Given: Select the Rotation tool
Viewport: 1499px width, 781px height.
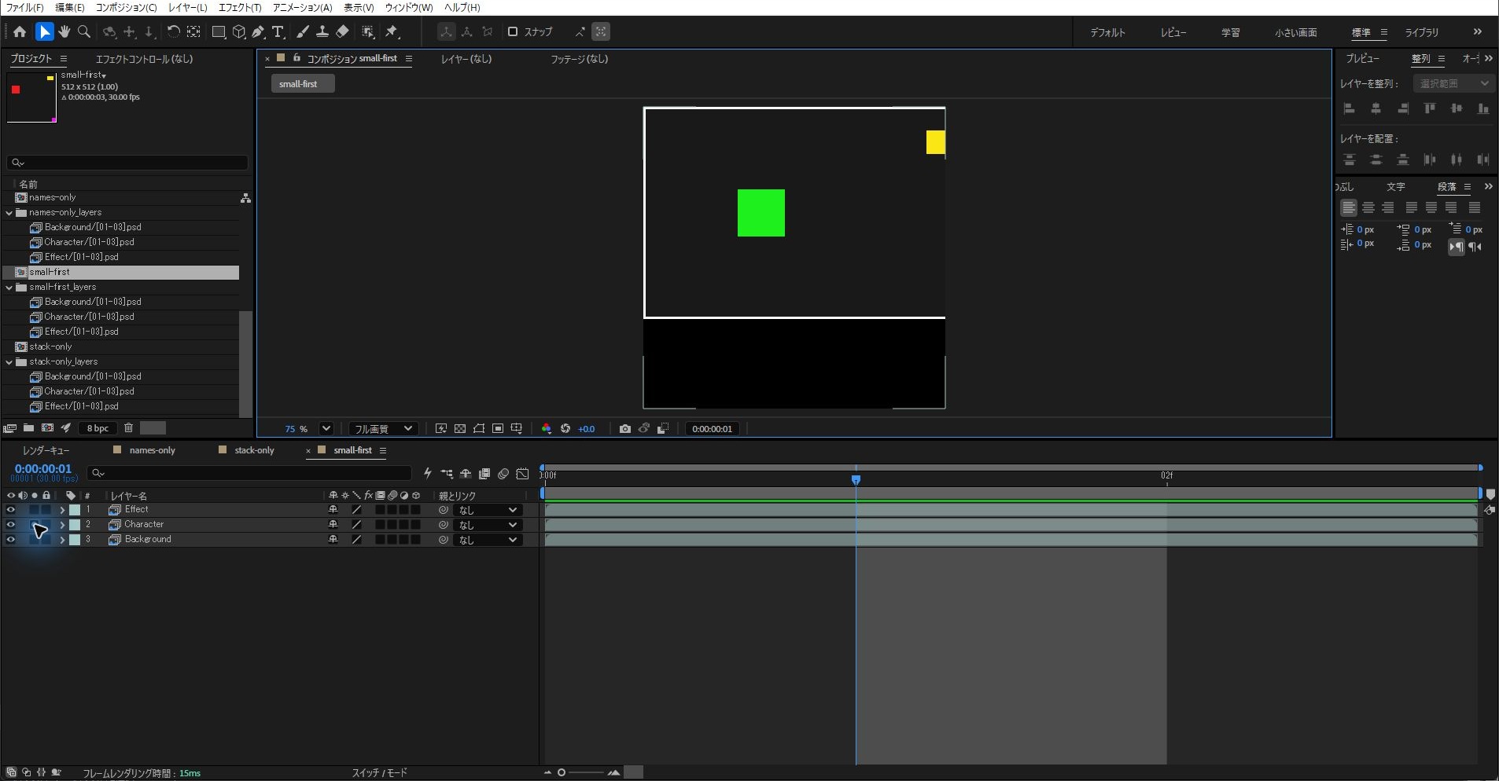Looking at the screenshot, I should (x=173, y=32).
